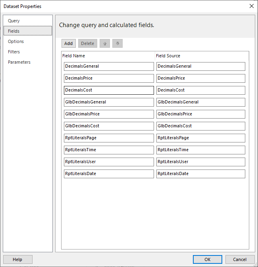Image resolution: width=258 pixels, height=267 pixels.
Task: Open Help for dataset properties
Action: coord(18,259)
